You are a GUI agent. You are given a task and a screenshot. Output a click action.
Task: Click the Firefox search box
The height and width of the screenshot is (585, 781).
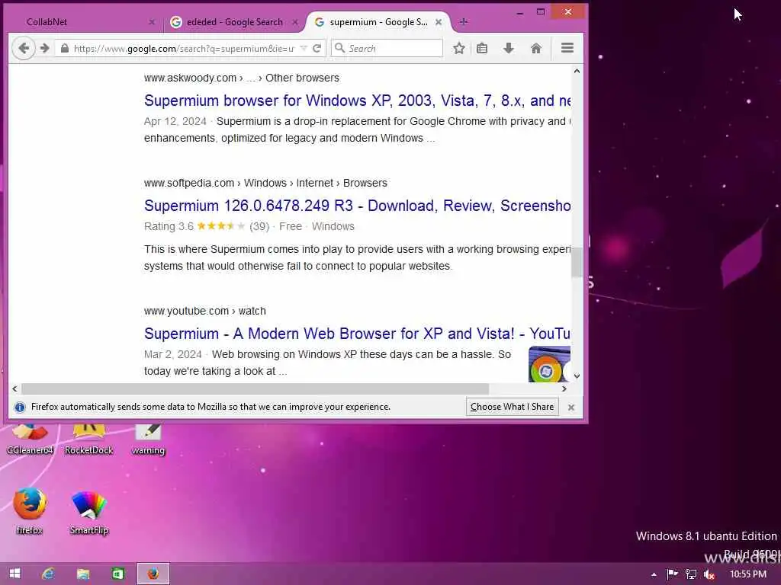(x=387, y=48)
